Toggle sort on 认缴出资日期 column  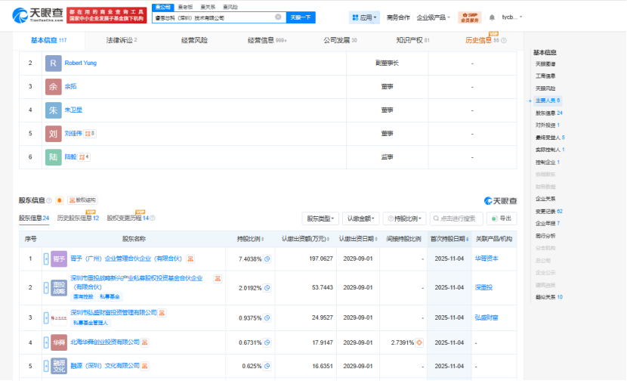[x=360, y=239]
